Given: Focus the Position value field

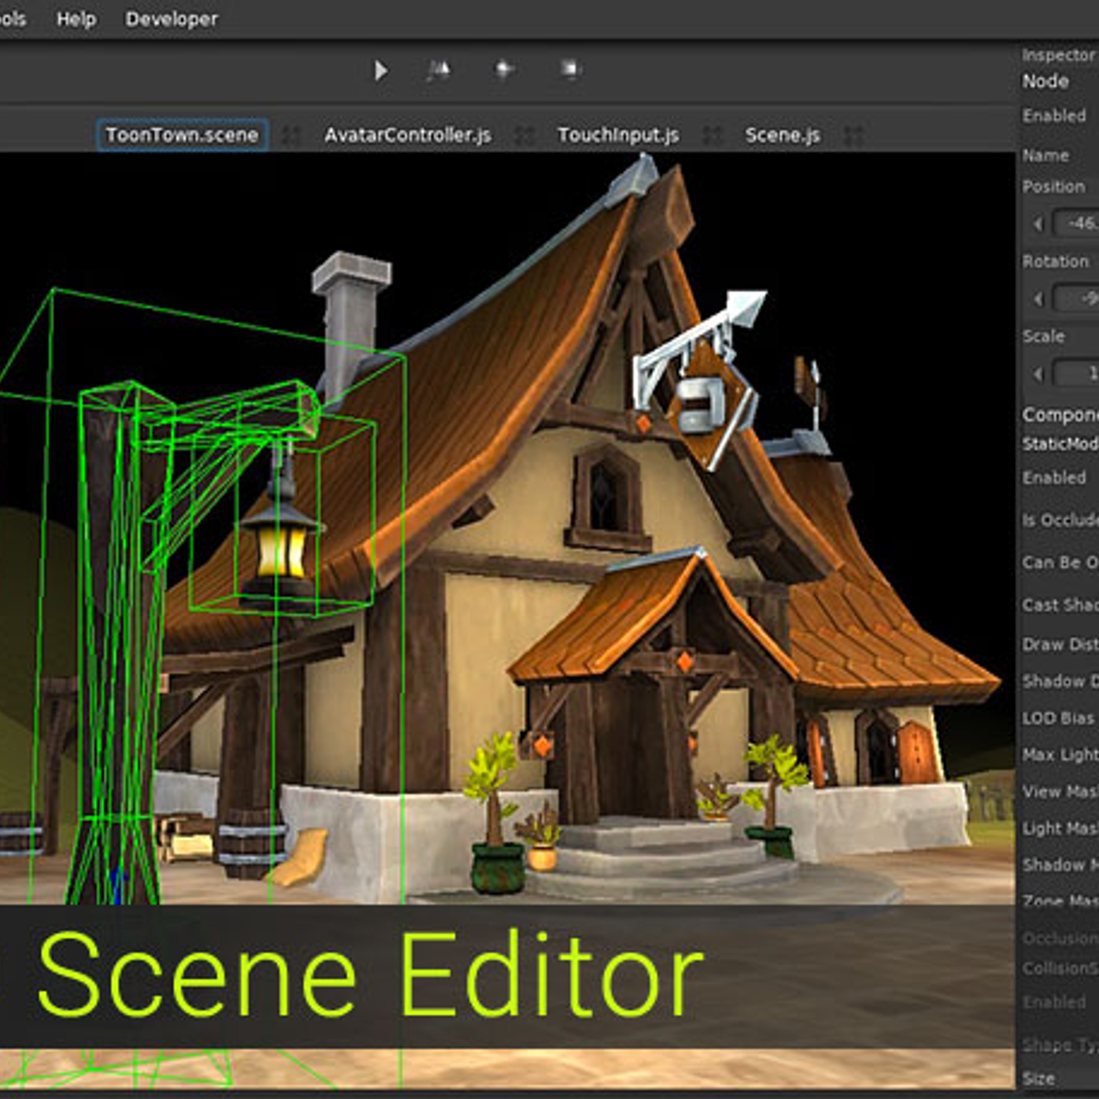Looking at the screenshot, I should coord(1076,223).
